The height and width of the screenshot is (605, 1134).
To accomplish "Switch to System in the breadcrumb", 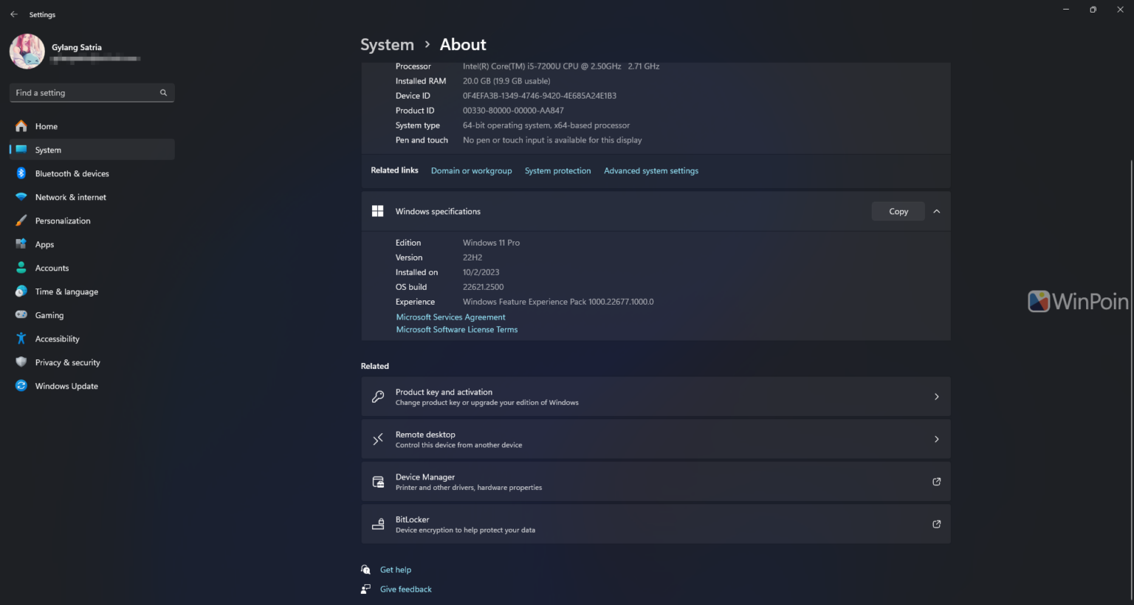I will 387,44.
